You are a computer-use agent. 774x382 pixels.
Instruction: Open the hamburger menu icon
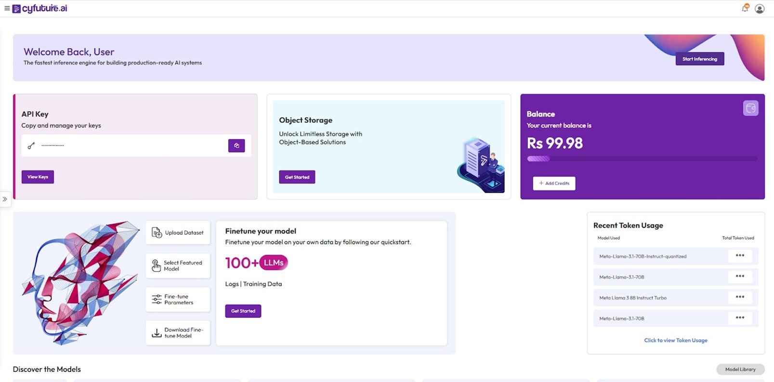pyautogui.click(x=7, y=8)
